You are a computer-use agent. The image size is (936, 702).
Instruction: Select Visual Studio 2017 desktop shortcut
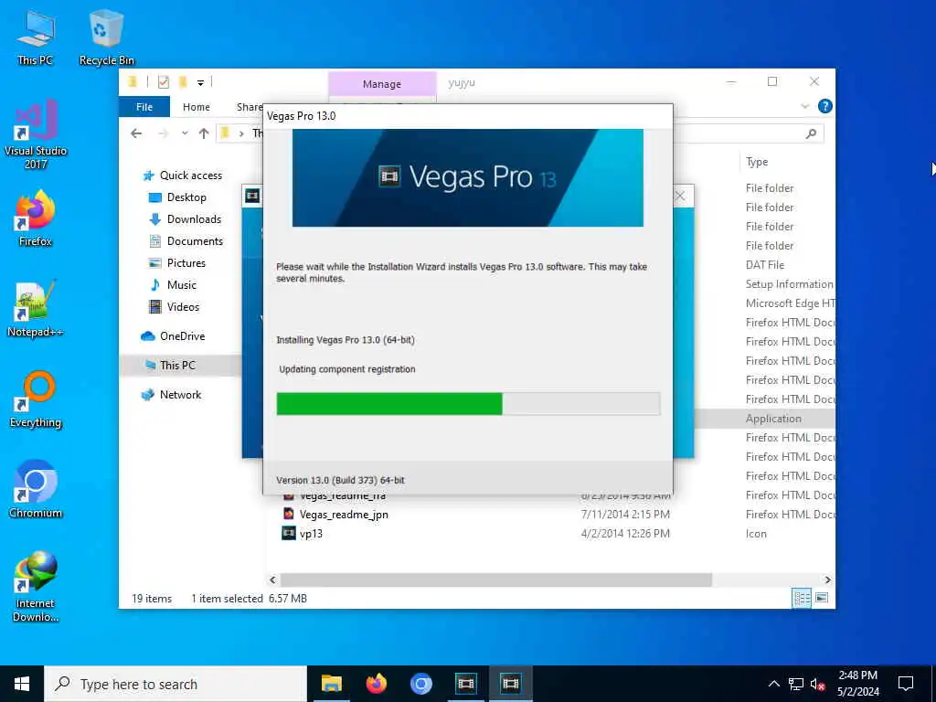(36, 135)
